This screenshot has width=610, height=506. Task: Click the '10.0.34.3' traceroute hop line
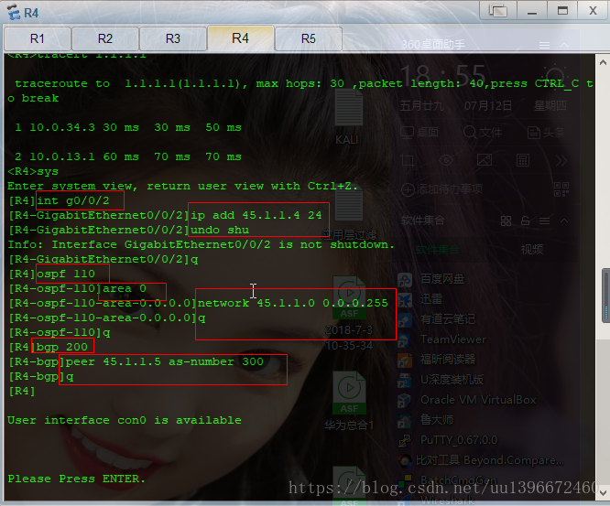[x=128, y=127]
